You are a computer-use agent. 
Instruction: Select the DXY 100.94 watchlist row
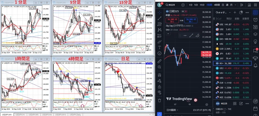pos(232,39)
